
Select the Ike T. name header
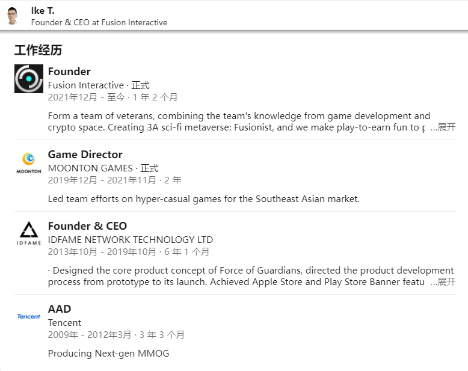tap(43, 11)
